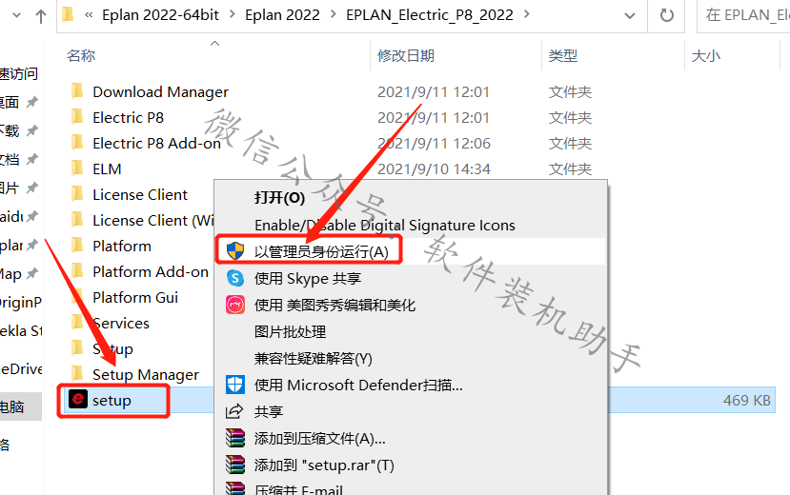Expand the address bar history dropdown
790x495 pixels.
(629, 15)
